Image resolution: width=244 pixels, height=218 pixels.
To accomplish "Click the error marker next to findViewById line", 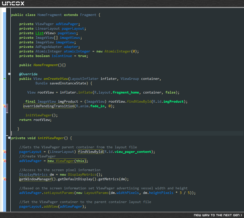I will [5, 152].
